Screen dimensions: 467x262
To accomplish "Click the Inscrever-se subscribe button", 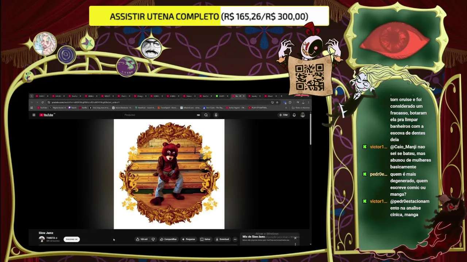I will coord(72,239).
